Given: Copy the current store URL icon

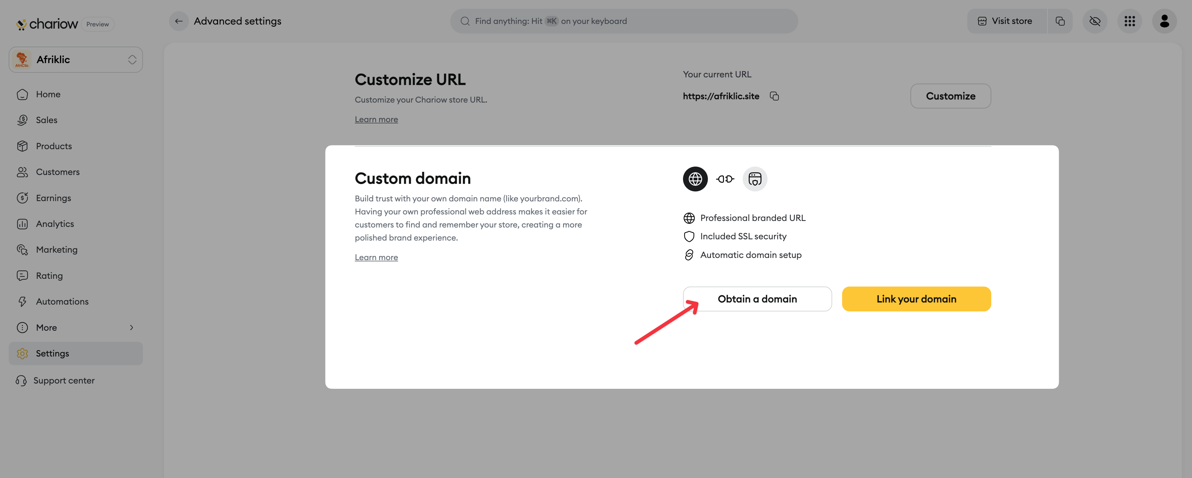Looking at the screenshot, I should click(x=774, y=96).
